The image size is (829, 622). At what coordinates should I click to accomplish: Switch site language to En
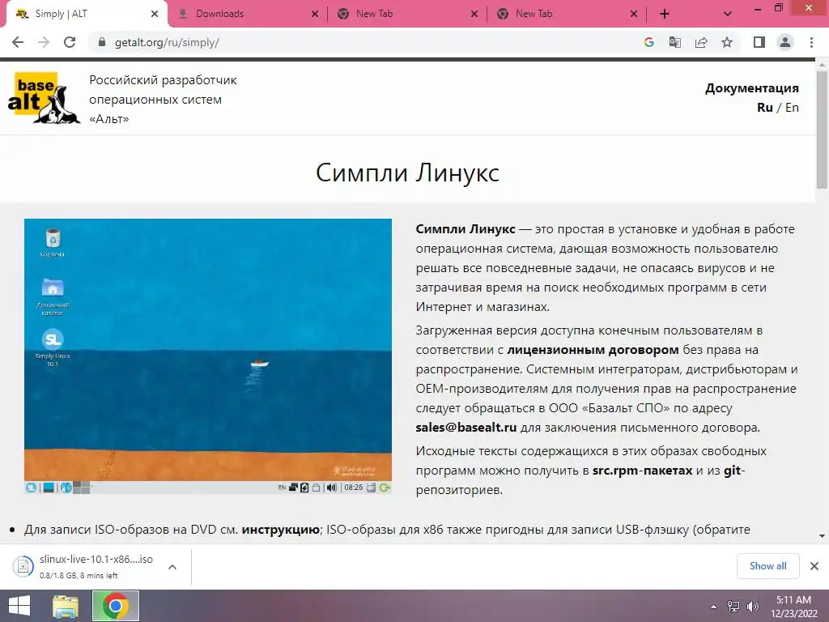point(792,108)
